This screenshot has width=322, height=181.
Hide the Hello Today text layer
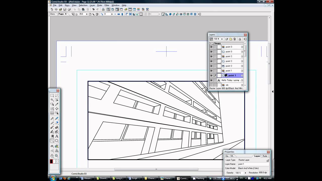coord(211,80)
